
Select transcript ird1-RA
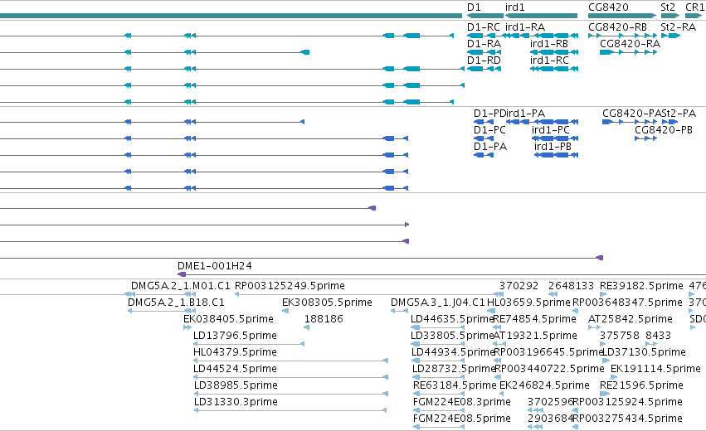525,27
